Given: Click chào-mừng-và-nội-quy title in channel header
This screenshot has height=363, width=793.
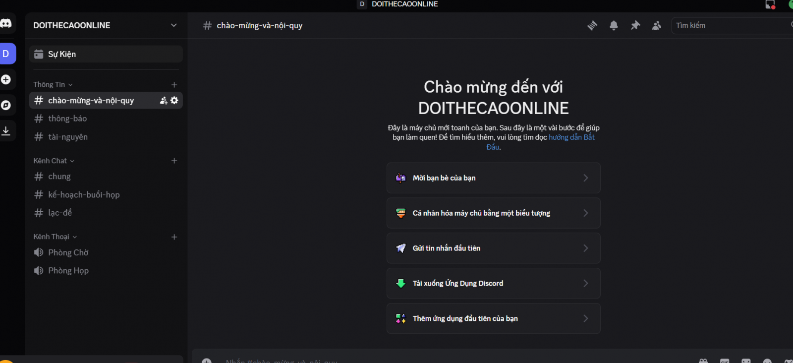Looking at the screenshot, I should coord(259,25).
